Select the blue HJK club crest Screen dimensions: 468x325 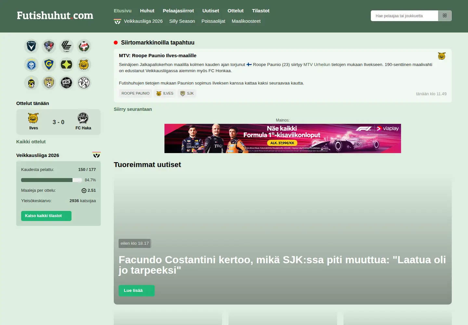tap(31, 65)
